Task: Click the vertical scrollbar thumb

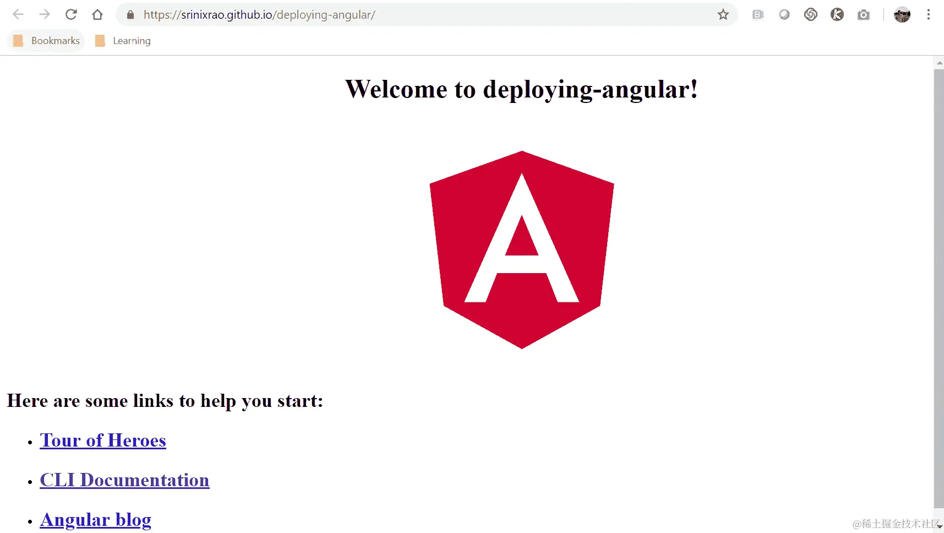Action: pyautogui.click(x=939, y=289)
